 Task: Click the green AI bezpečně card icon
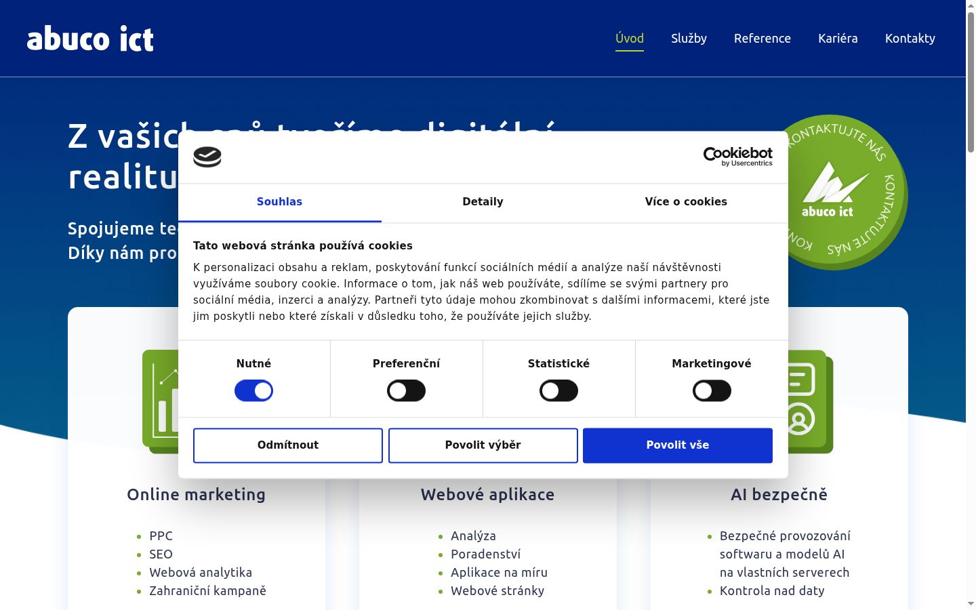pos(811,401)
